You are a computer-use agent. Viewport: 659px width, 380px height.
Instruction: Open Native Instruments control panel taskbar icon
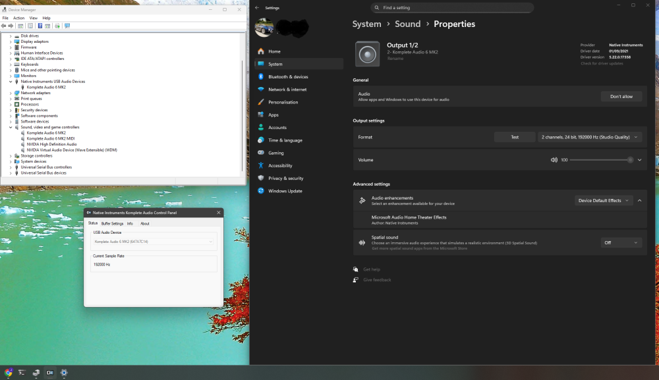tap(50, 373)
